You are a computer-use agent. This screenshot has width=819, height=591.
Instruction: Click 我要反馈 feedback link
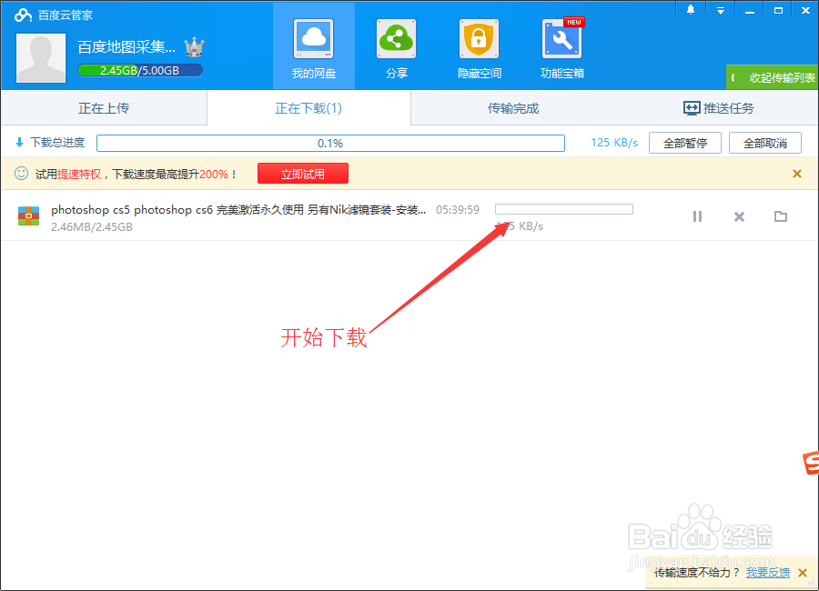(768, 573)
